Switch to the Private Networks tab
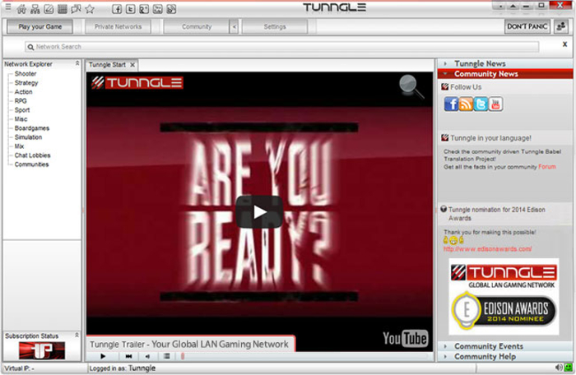Screen dimensions: 576x375 pyautogui.click(x=118, y=26)
